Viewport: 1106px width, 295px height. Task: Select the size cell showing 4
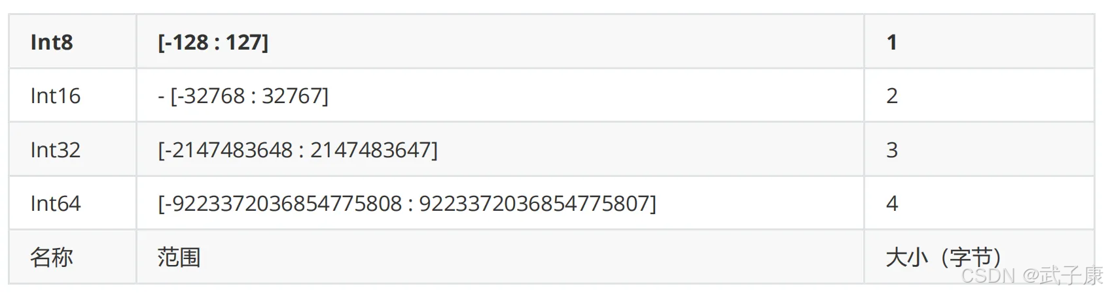(891, 204)
